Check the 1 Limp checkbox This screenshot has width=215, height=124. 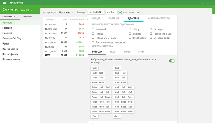[130, 29]
